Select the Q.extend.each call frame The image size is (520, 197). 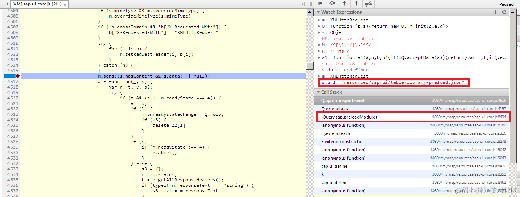click(x=412, y=133)
